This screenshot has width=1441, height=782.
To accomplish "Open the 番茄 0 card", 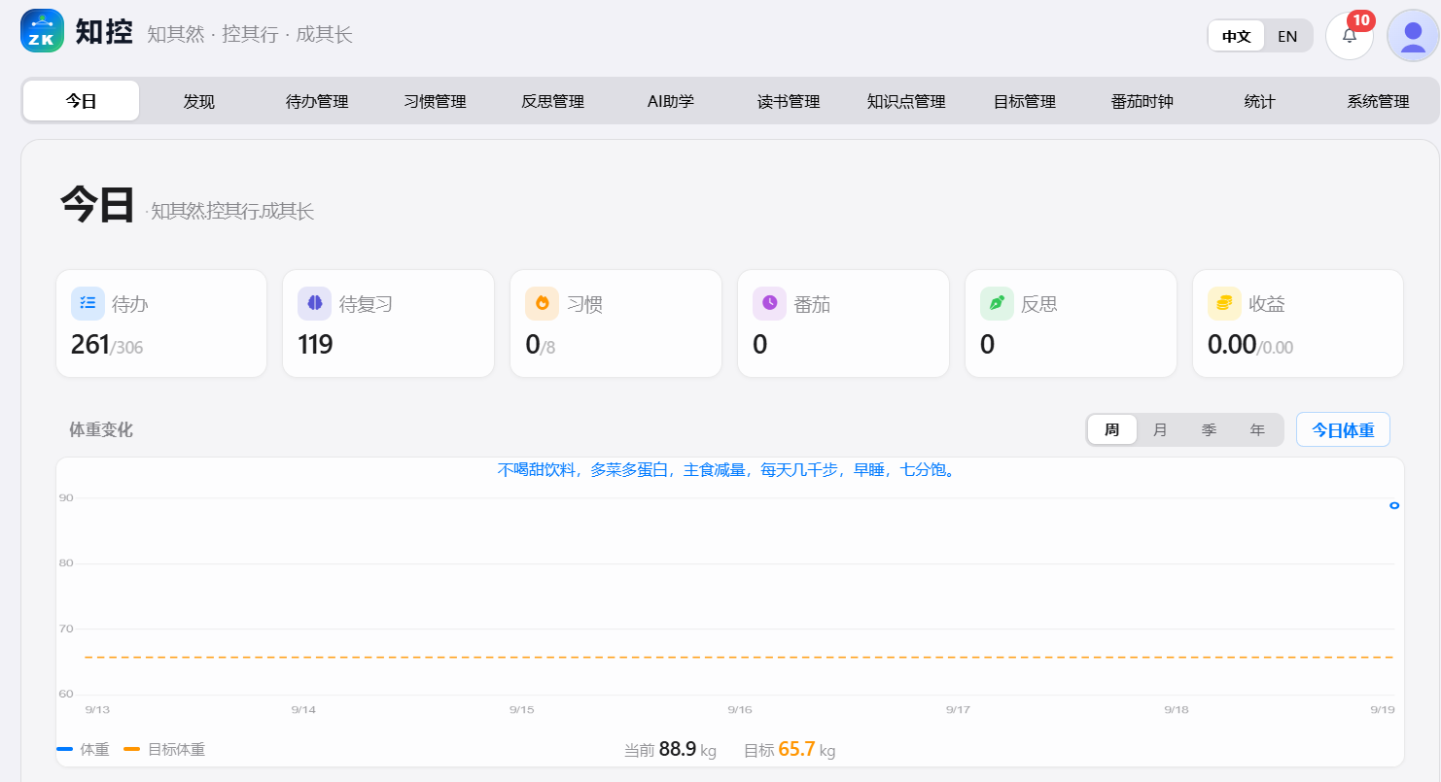I will tap(844, 323).
